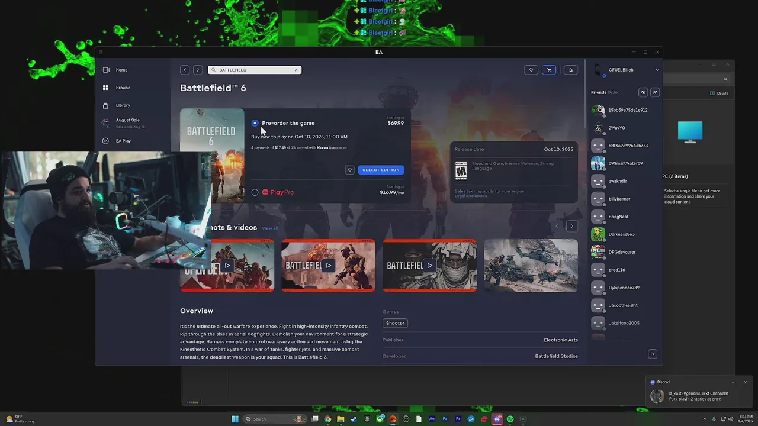The width and height of the screenshot is (758, 426).
Task: Click View all for screenshots and videos
Action: (x=269, y=228)
